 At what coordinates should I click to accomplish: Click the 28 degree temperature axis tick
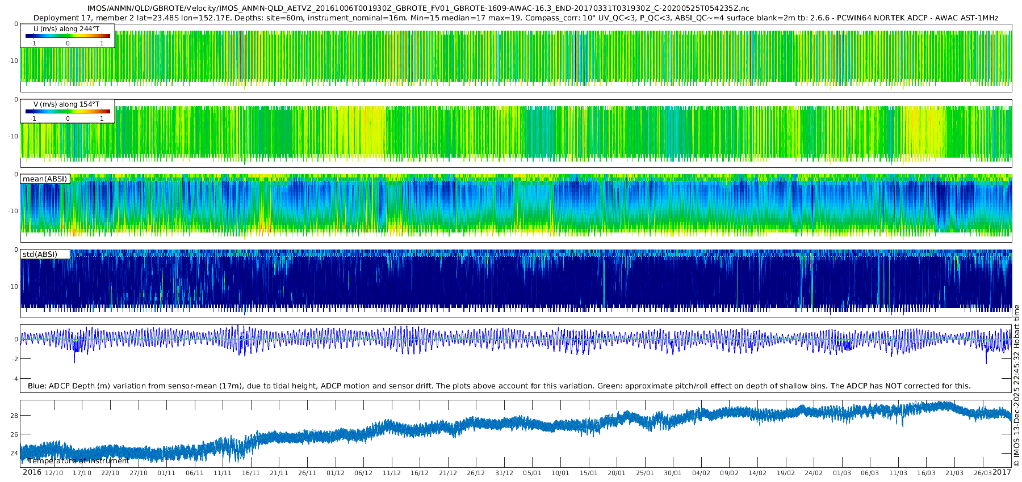tap(14, 416)
